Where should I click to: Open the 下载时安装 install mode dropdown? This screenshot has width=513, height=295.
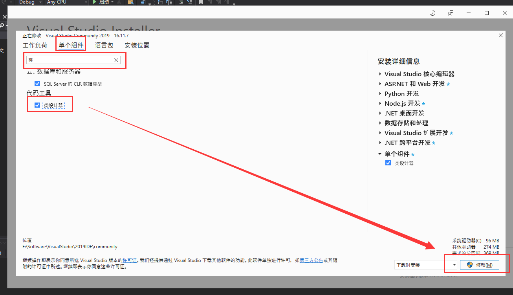click(426, 265)
